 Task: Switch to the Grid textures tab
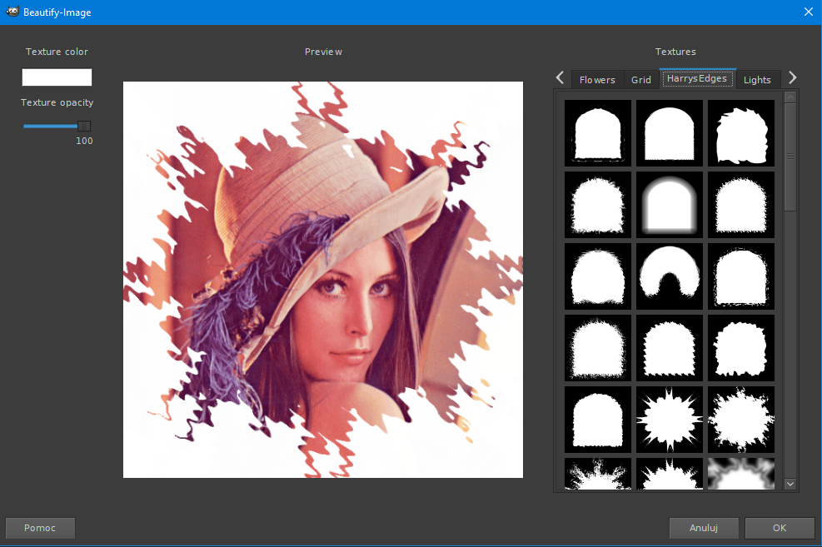coord(640,80)
